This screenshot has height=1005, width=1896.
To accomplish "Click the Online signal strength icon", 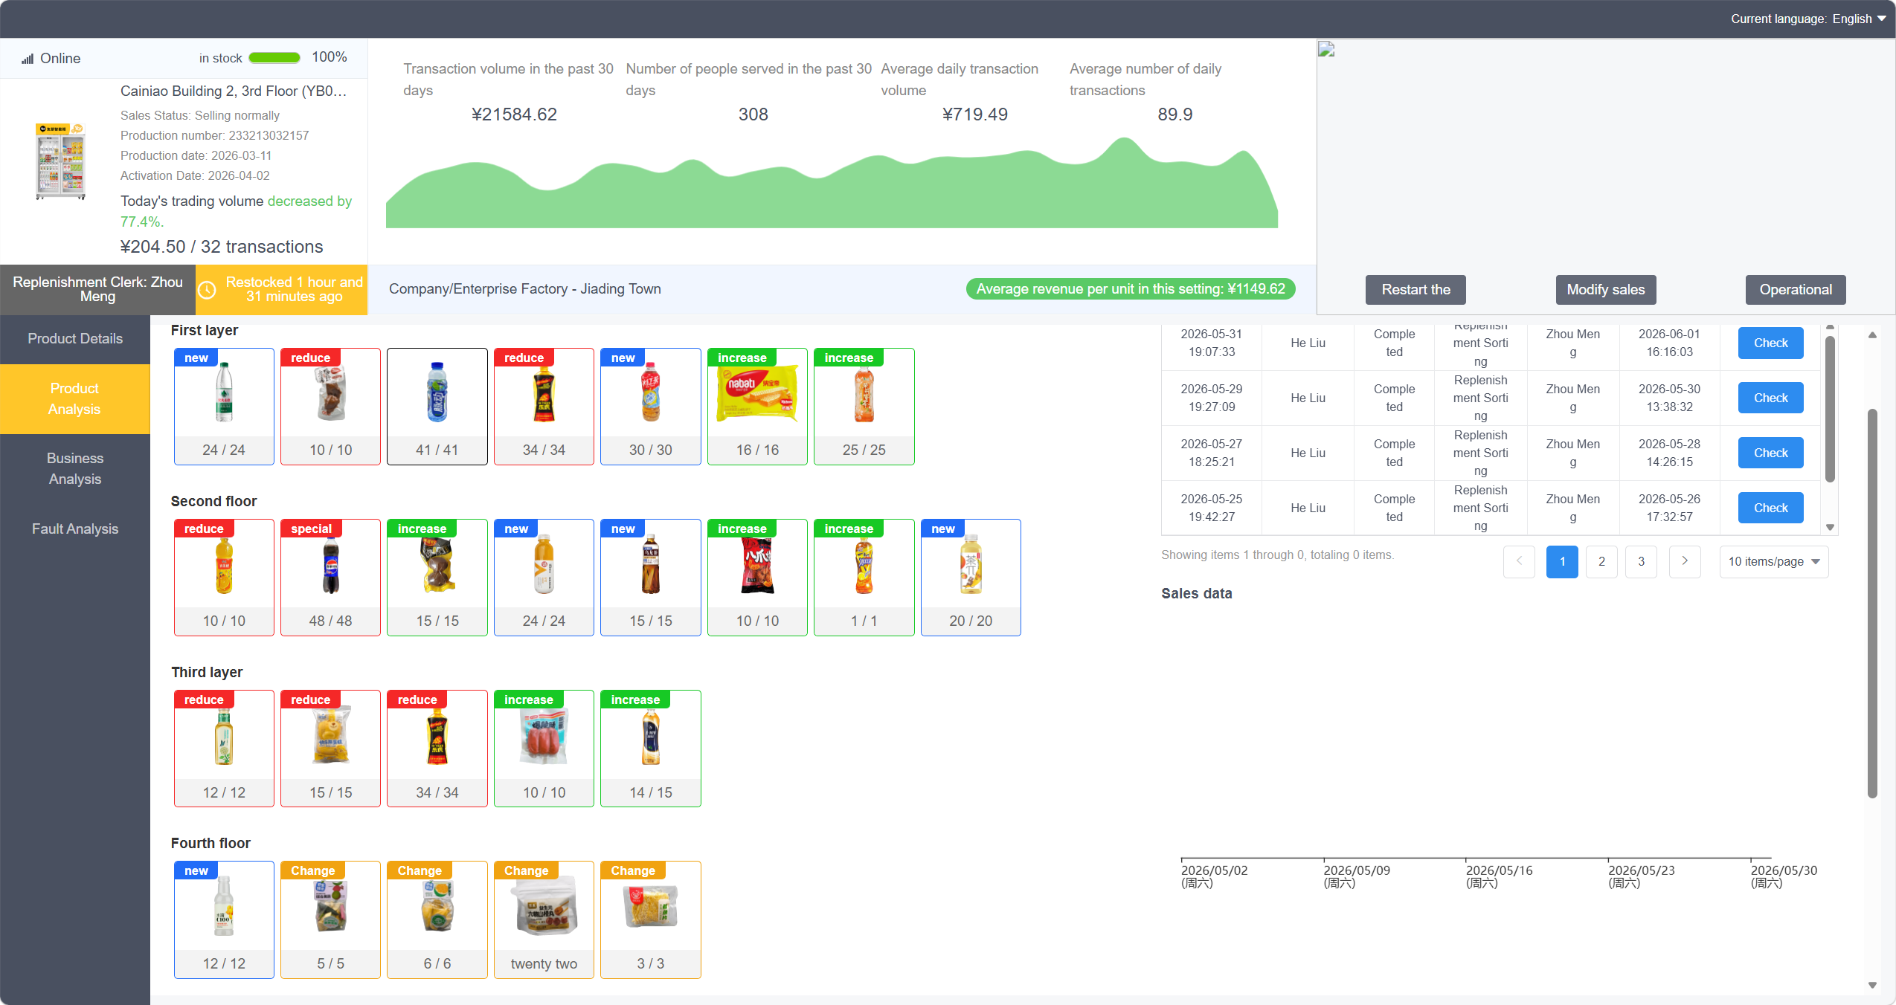I will (28, 59).
